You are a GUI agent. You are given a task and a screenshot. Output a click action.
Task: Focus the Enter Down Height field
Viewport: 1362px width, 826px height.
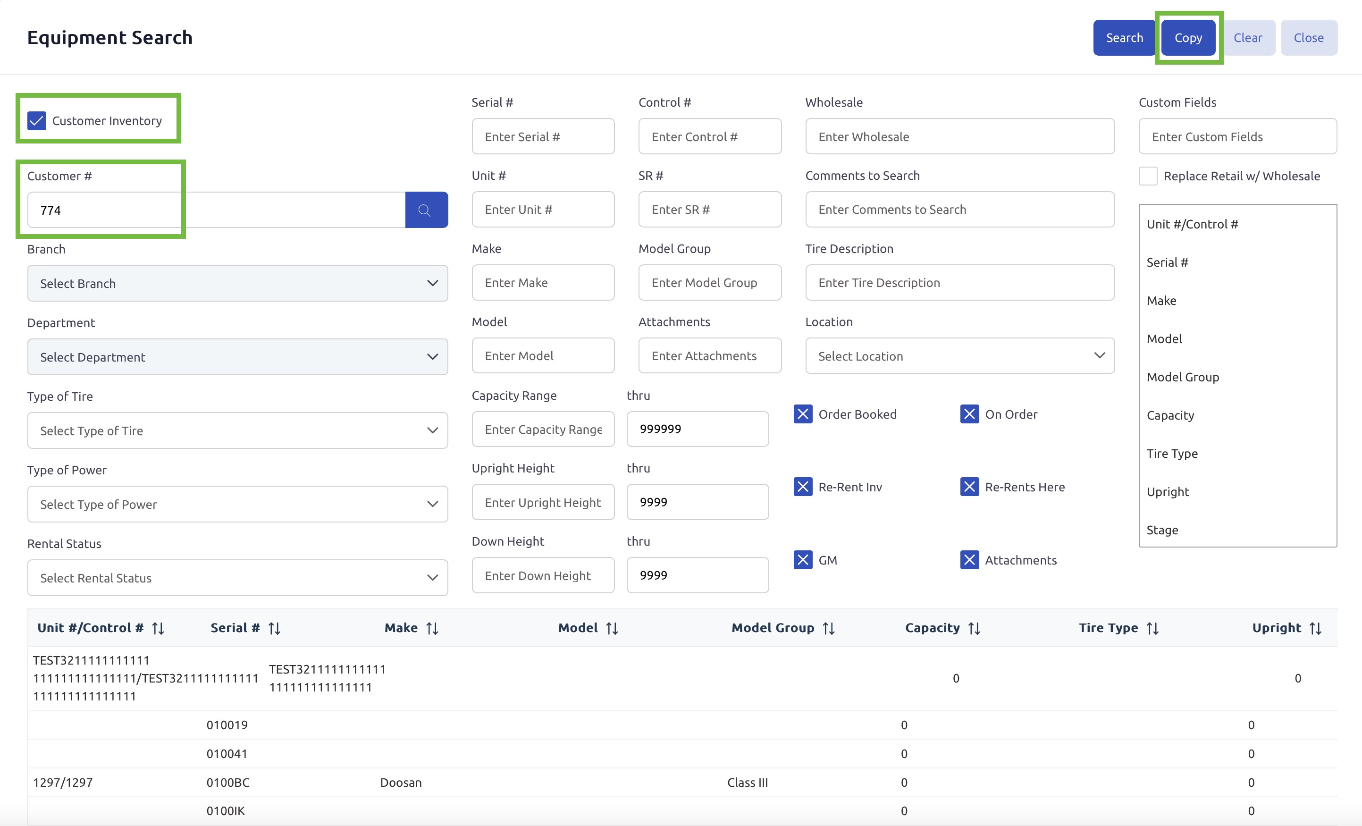[543, 575]
